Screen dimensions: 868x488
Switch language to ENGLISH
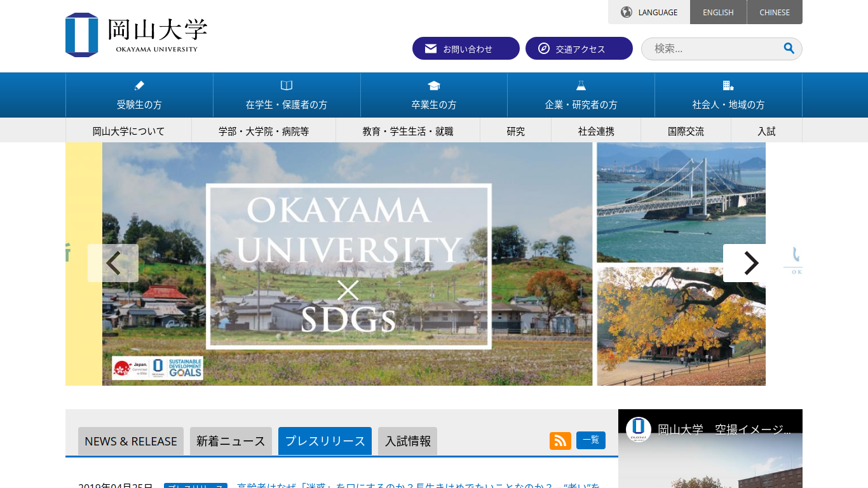click(718, 12)
